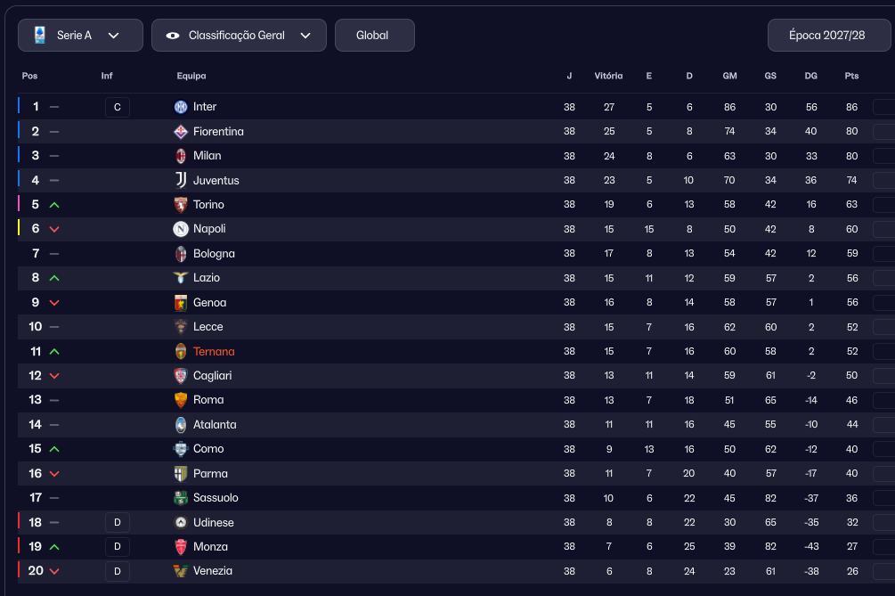The image size is (895, 596).
Task: Click the box at end of Inter row
Action: (x=883, y=107)
